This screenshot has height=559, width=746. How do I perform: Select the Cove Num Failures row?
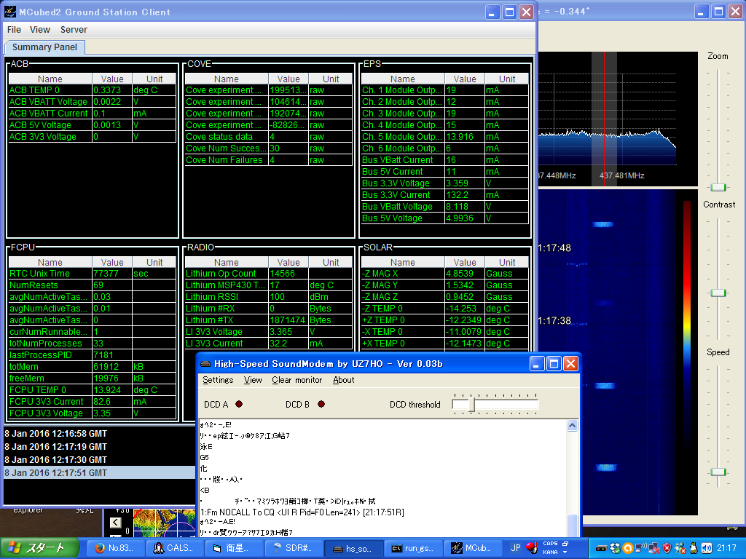point(269,160)
